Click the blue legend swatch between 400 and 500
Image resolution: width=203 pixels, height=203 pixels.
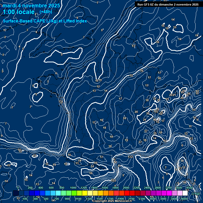coord(42,193)
